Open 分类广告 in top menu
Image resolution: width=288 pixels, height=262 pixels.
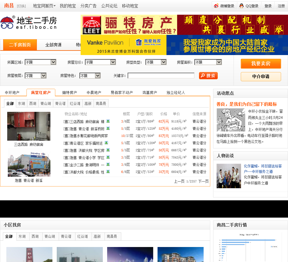pos(88,6)
